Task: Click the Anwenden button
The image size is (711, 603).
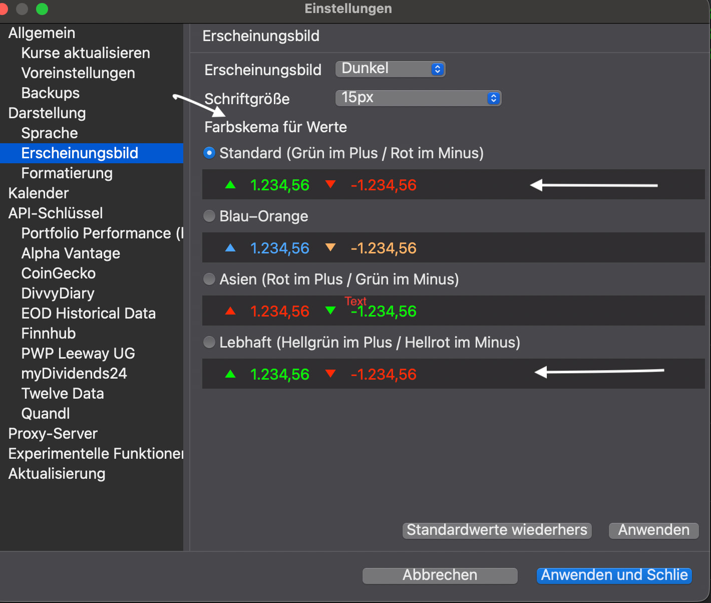Action: (x=653, y=530)
